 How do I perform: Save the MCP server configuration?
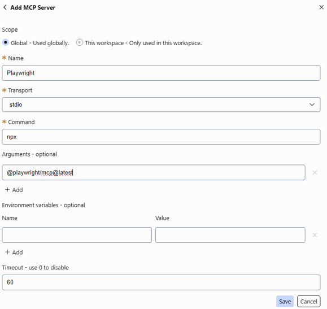point(285,301)
